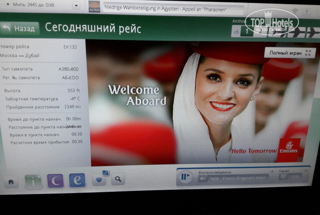This screenshot has width=320, height=215.
Task: Click the channel number 1500 field
Action: pyautogui.click(x=295, y=176)
